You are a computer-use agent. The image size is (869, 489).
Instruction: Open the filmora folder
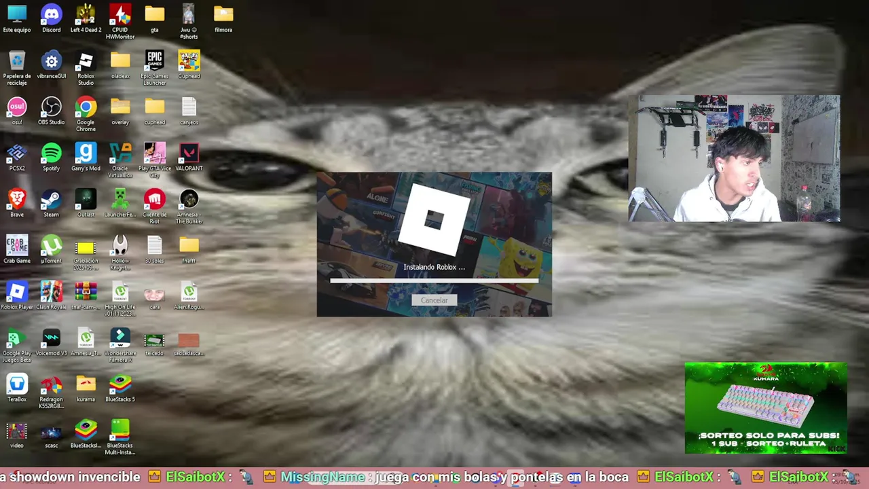coord(223,19)
